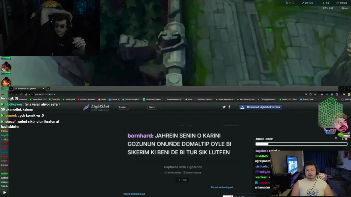Image resolution: width=351 pixels, height=197 pixels.
Task: Open the Twitter icon on Lightshot header
Action: pos(224,107)
